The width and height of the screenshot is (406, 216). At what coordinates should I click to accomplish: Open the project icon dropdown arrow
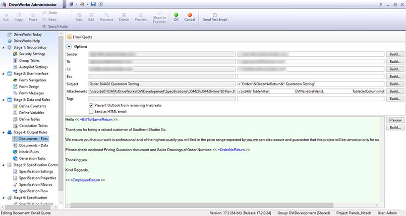coord(88,4)
